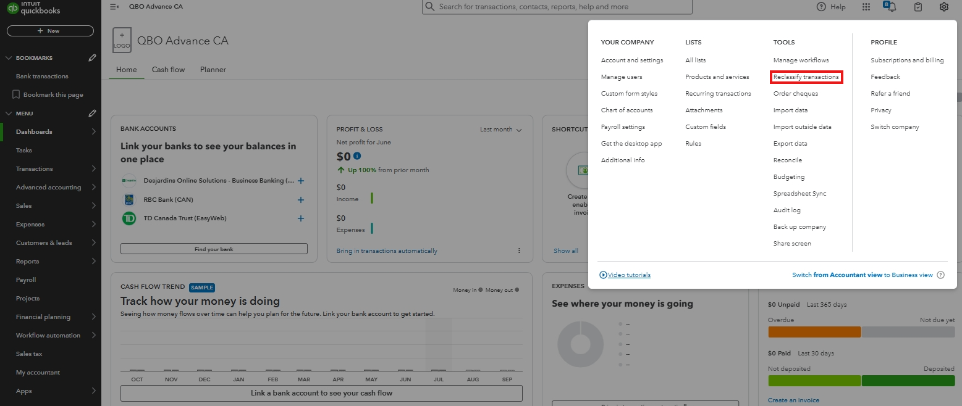Open Bring in transactions automatically link
Viewport: 962px width, 406px height.
click(x=387, y=251)
